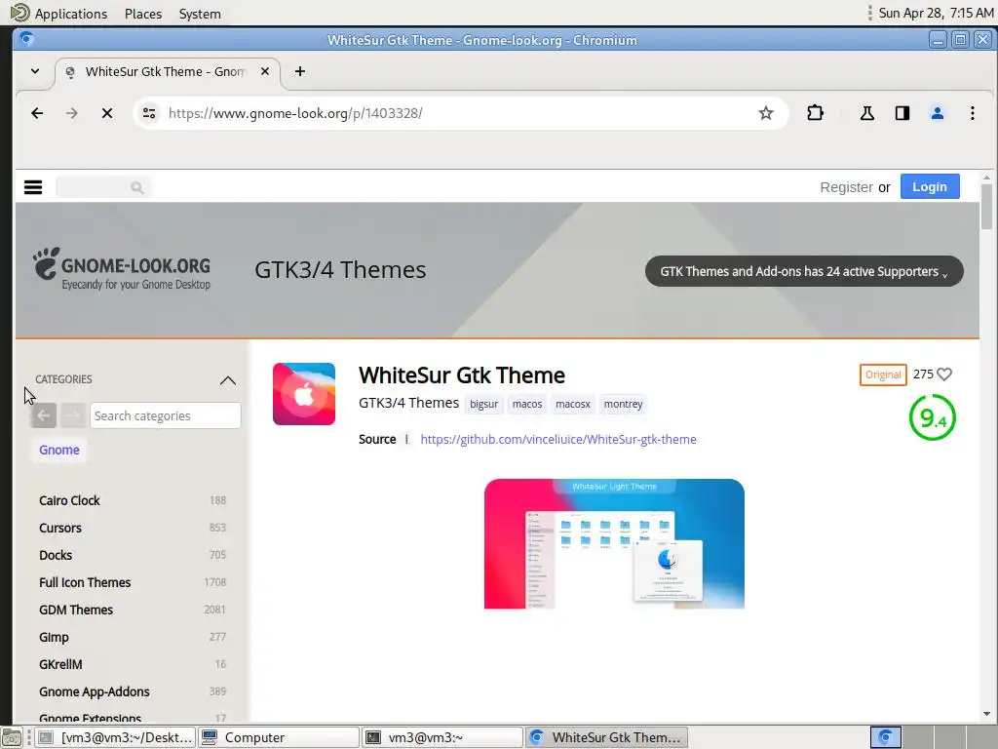Viewport: 998px width, 749px height.
Task: Click the page vertical scrollbar thumb
Action: (986, 207)
